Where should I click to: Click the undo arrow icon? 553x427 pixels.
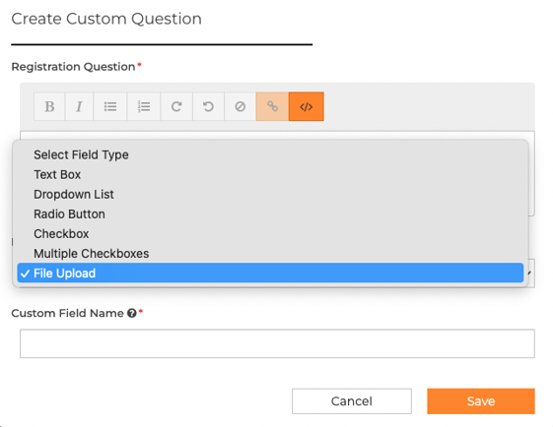(208, 106)
